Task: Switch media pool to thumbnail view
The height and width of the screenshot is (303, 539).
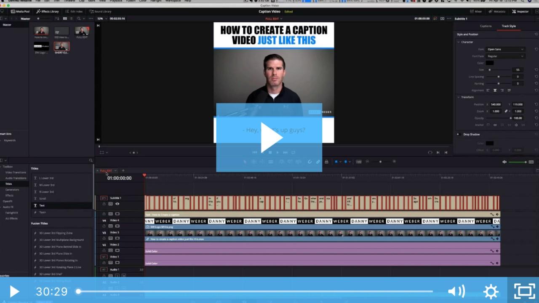Action: [x=65, y=19]
